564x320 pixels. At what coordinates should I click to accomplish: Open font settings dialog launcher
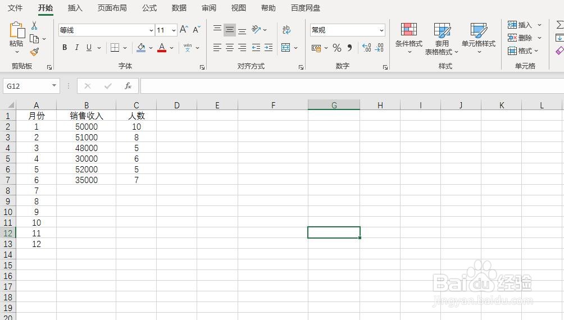coord(202,67)
